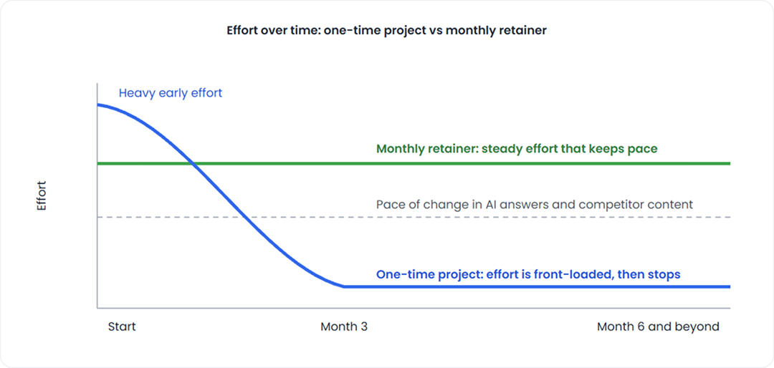This screenshot has width=774, height=368.
Task: Click the flat blue line after Month 3
Action: tap(537, 286)
